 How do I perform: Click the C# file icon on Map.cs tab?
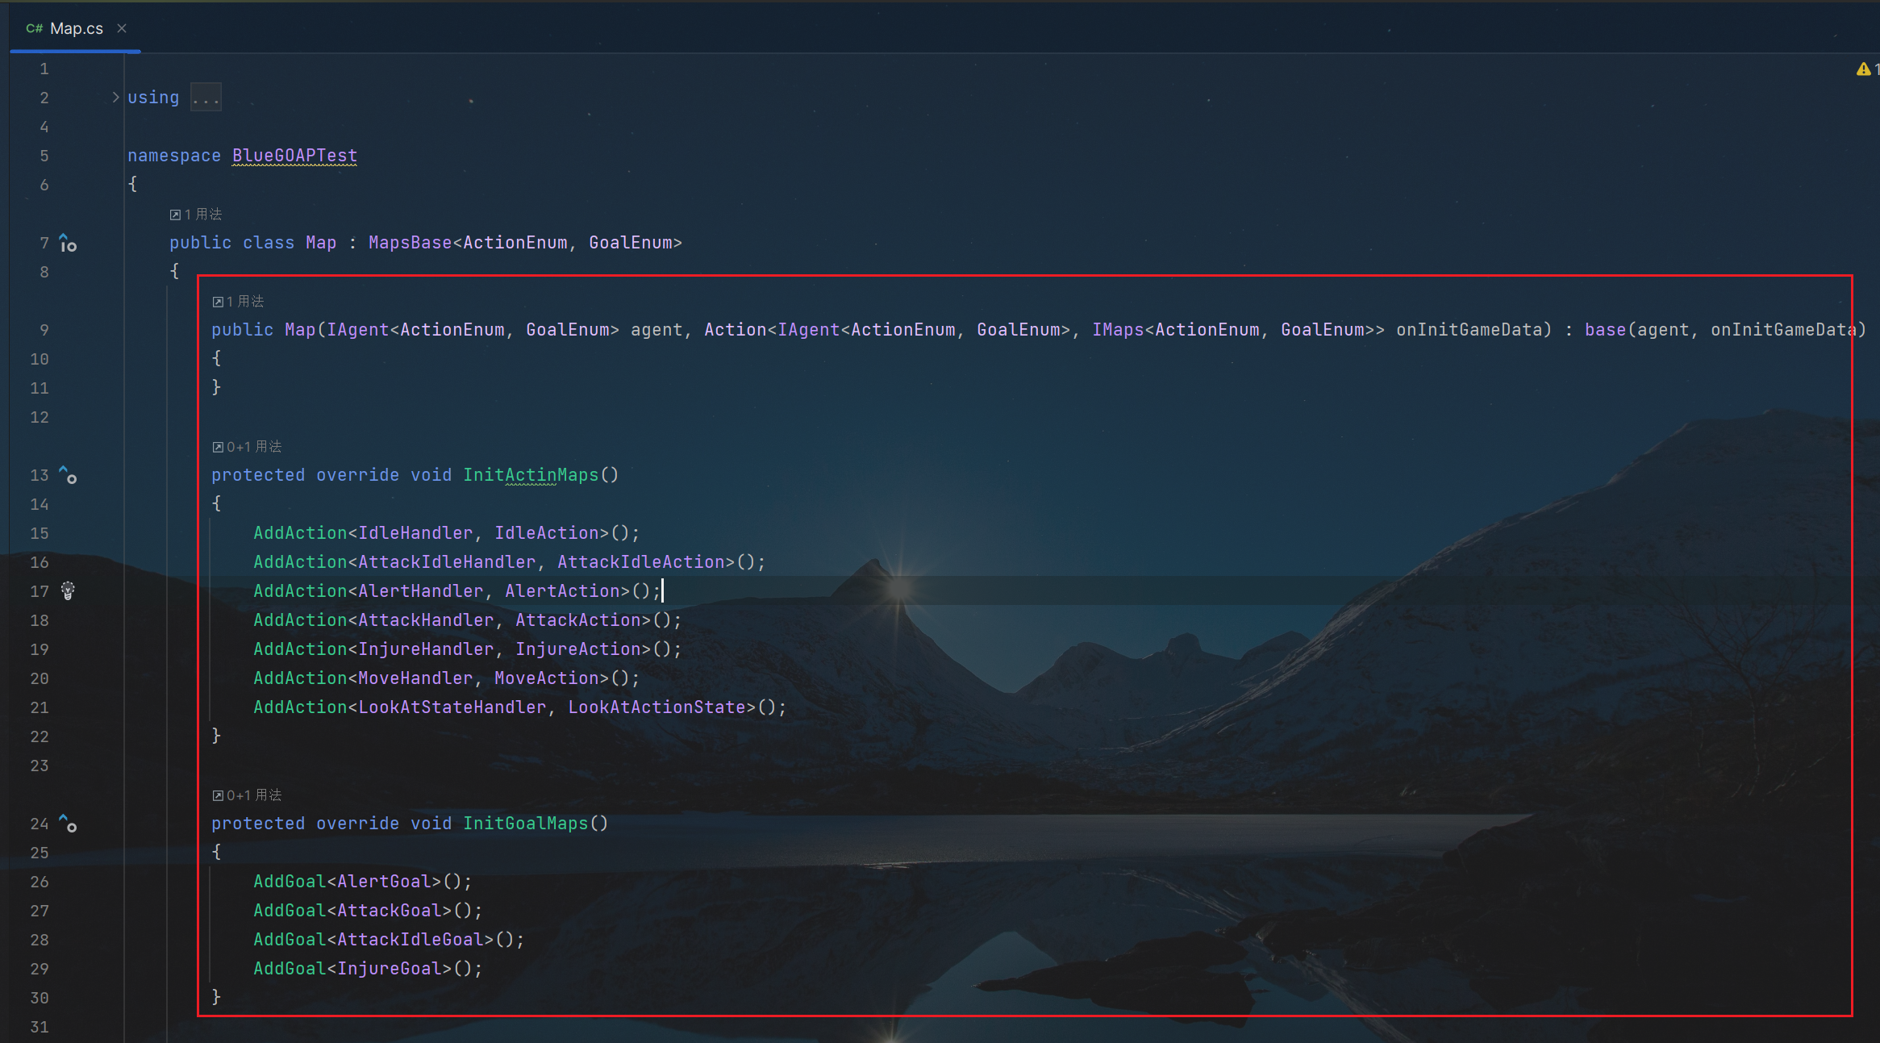(34, 28)
